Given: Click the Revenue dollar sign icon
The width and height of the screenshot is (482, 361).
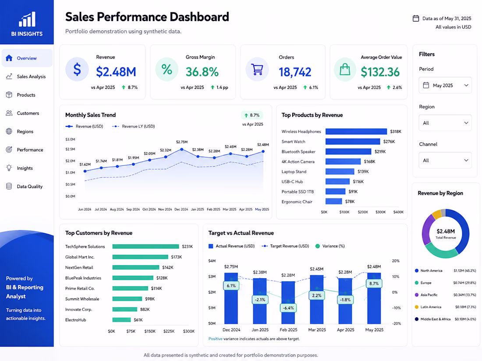Looking at the screenshot, I should click(77, 70).
